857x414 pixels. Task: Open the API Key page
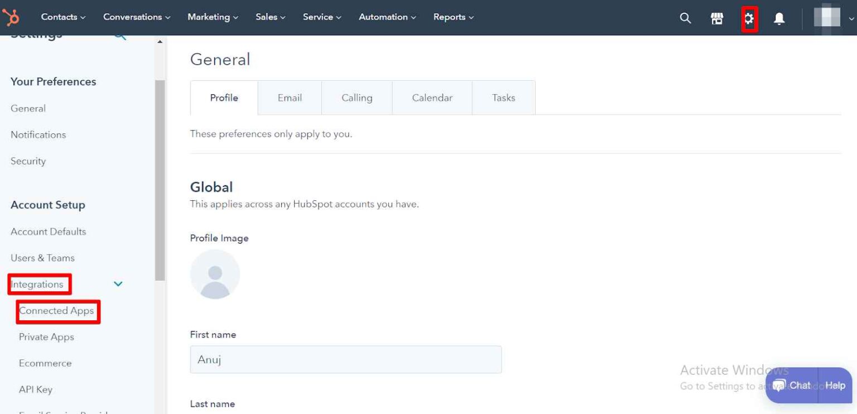[36, 389]
